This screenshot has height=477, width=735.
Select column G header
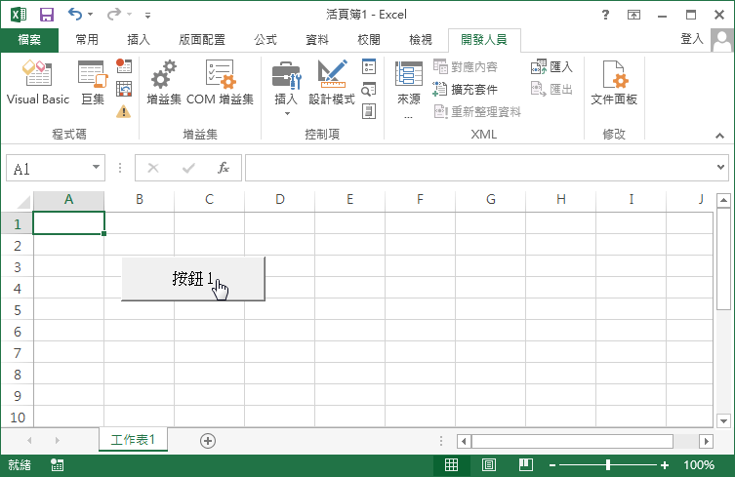coord(490,200)
